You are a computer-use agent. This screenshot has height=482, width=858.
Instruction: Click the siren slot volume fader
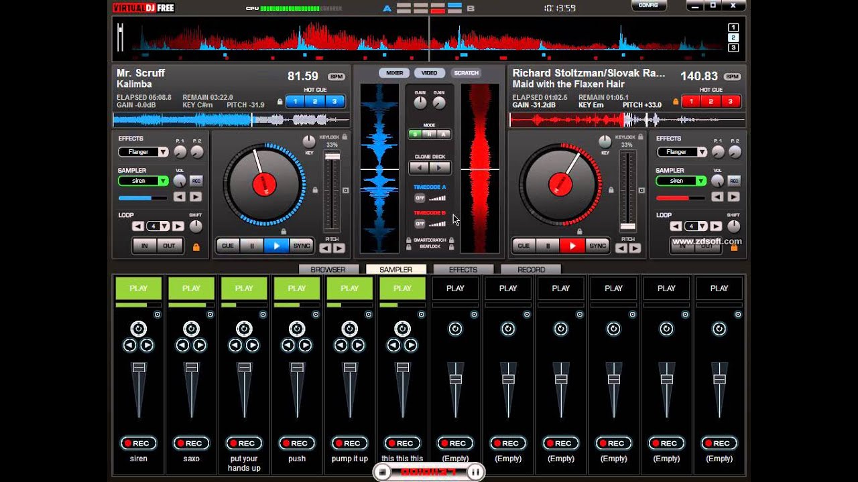click(x=138, y=368)
